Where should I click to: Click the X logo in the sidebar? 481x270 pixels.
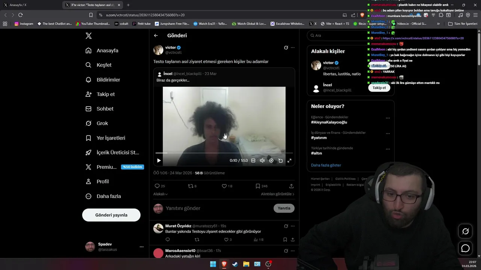[88, 36]
